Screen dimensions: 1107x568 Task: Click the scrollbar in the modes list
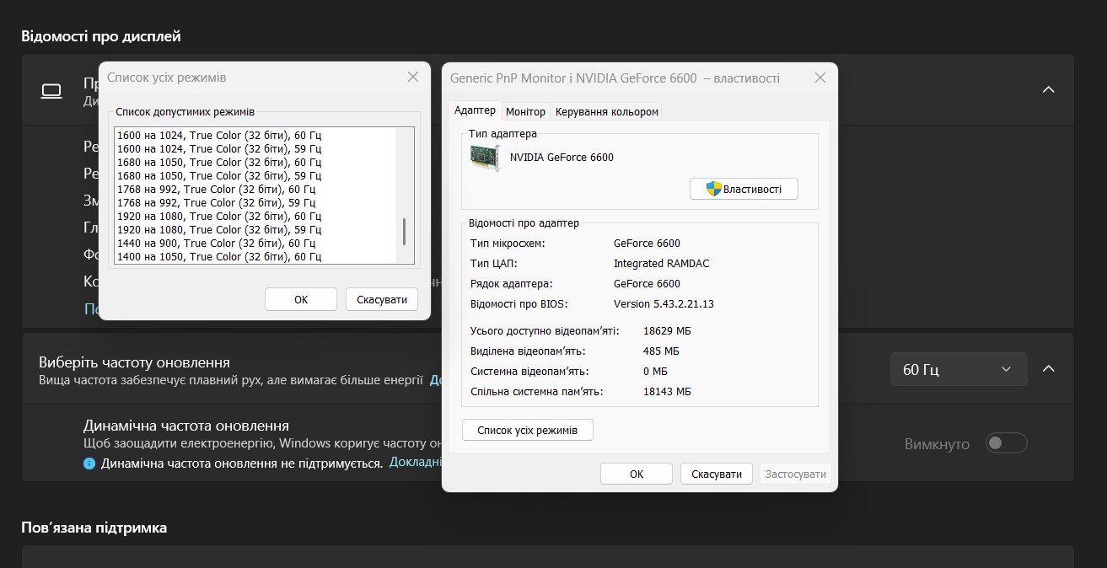click(x=405, y=232)
